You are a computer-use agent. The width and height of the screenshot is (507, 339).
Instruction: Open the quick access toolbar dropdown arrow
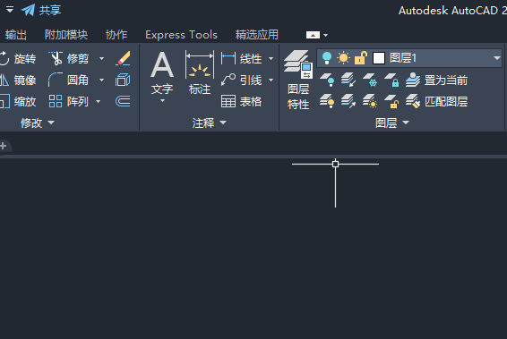10,10
